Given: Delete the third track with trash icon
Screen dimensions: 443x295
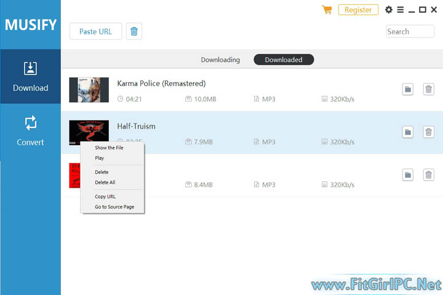Looking at the screenshot, I should pyautogui.click(x=428, y=175).
